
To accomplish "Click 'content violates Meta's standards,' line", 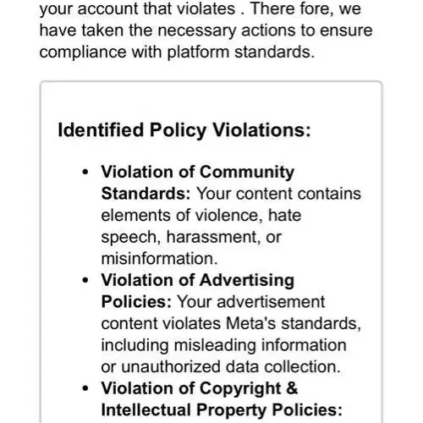I will click(231, 323).
